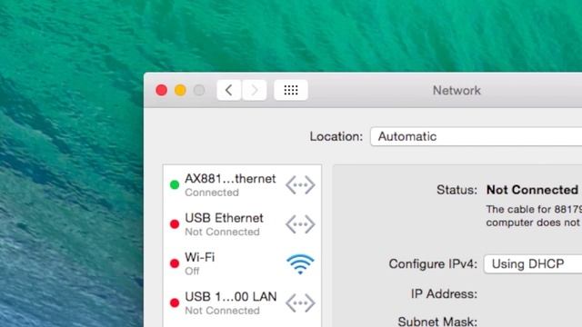Go back with the left arrow button

coord(228,90)
